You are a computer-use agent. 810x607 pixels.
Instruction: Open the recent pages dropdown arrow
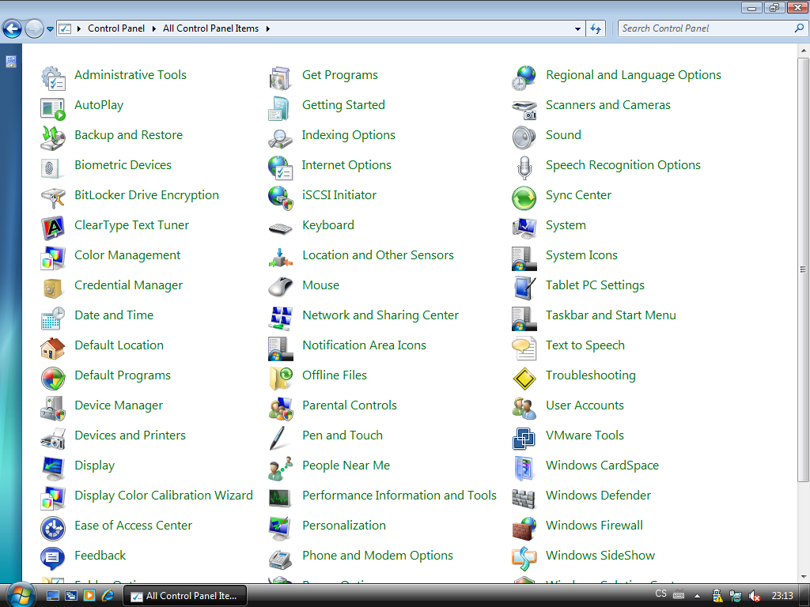pyautogui.click(x=50, y=29)
